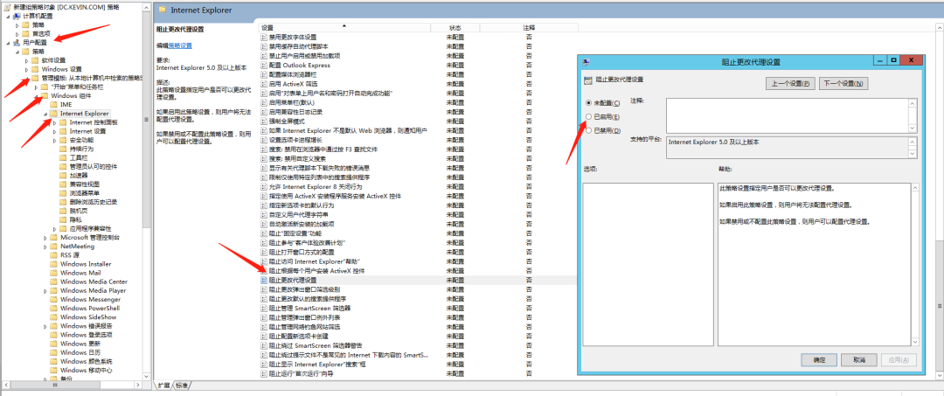Click folder icon beside NetMeeting
Viewport: 944px width, 396px height.
click(x=53, y=247)
